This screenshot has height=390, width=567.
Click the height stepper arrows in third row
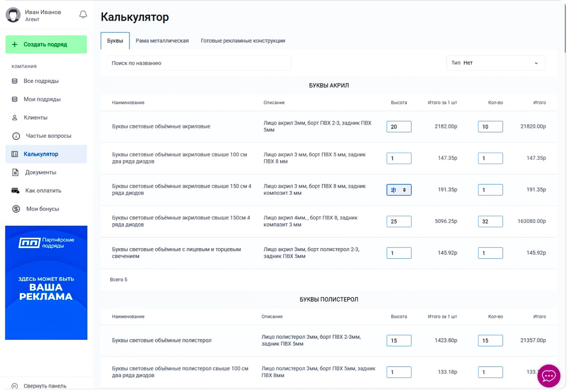click(x=404, y=190)
